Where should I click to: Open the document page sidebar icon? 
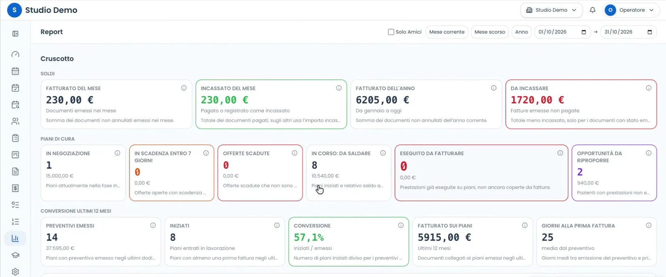tap(15, 171)
